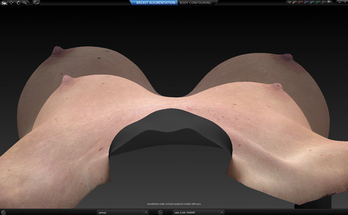
Task: Select the rotate model arrow tool
Action: [4, 3]
